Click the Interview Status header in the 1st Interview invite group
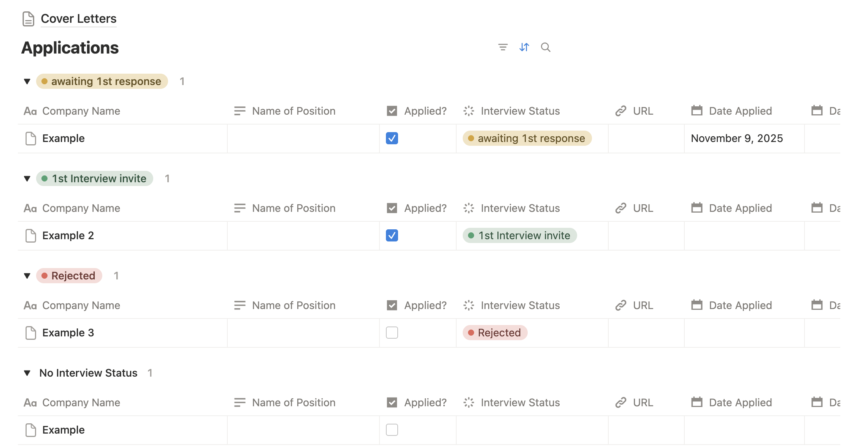The width and height of the screenshot is (841, 448). tap(520, 208)
